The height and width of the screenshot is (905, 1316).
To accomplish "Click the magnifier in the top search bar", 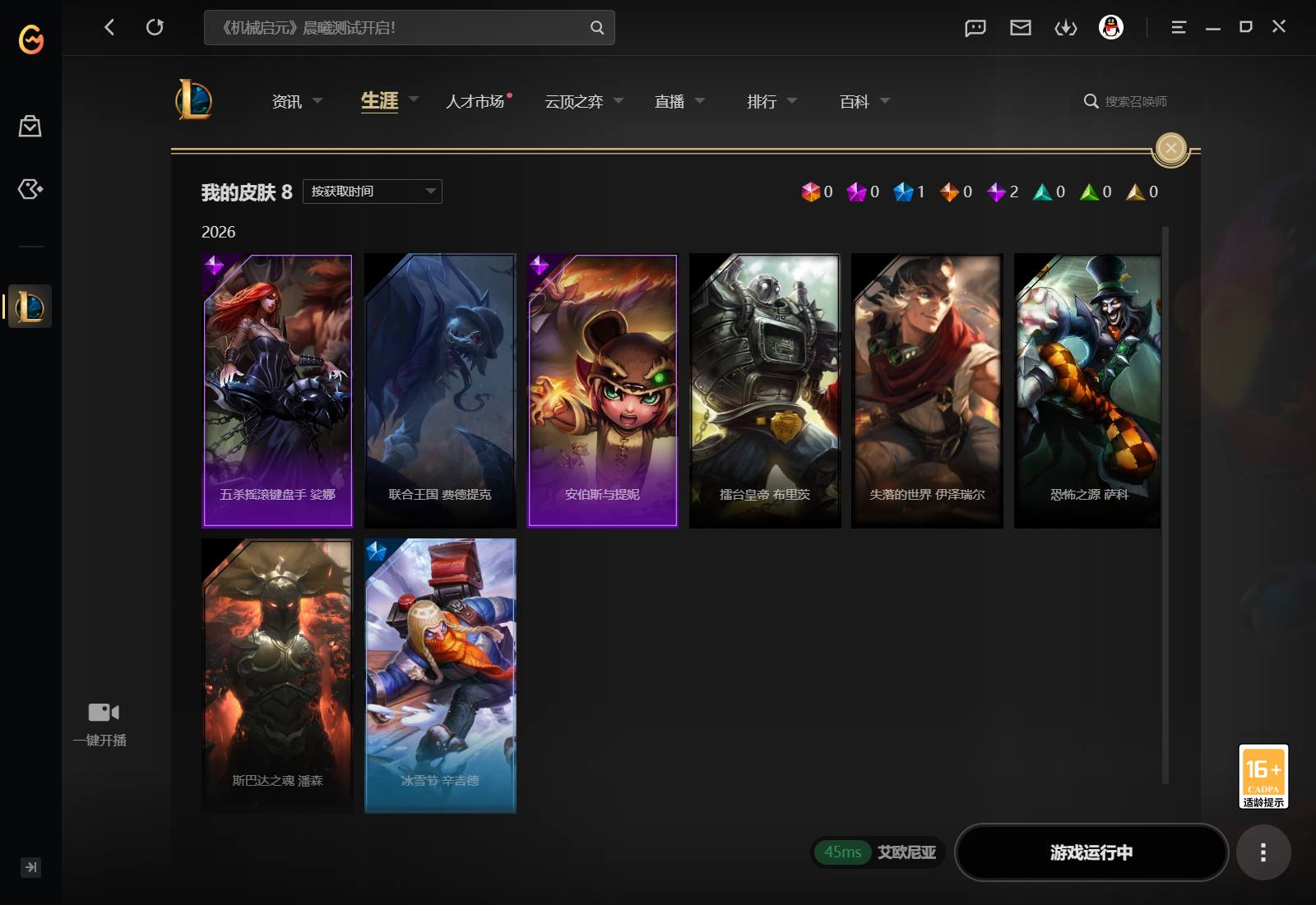I will [597, 28].
